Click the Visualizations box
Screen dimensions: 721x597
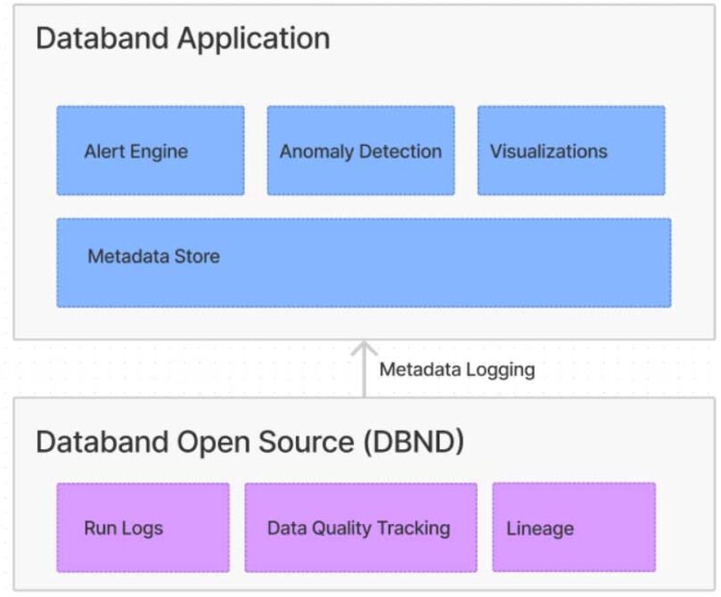point(571,151)
